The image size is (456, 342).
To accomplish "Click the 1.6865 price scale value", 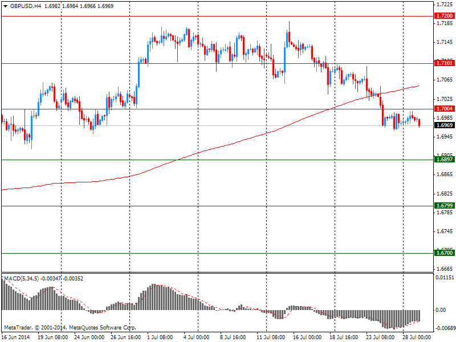I will pos(445,174).
